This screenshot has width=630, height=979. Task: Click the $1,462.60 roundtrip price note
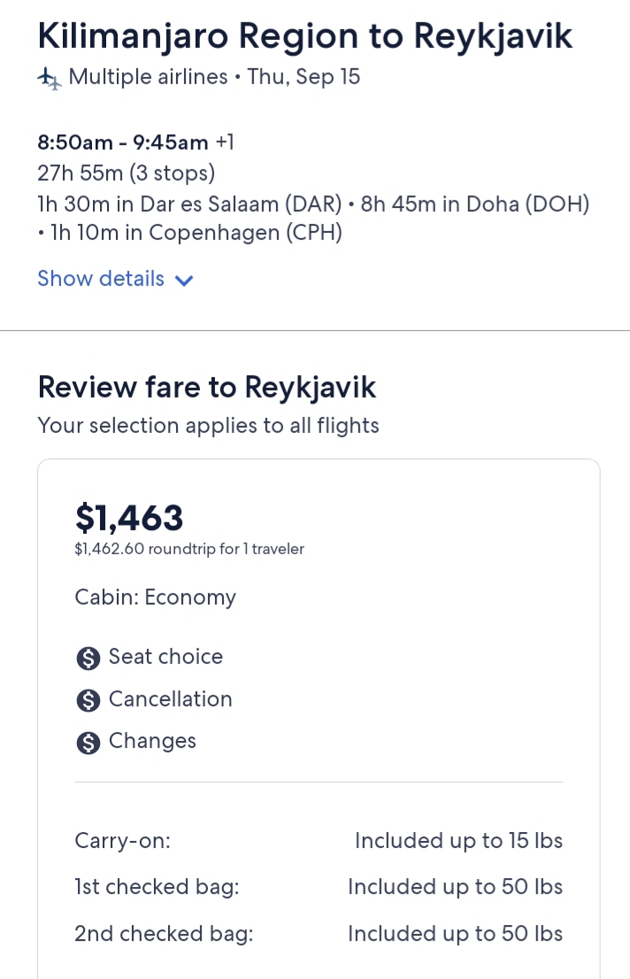click(x=189, y=549)
